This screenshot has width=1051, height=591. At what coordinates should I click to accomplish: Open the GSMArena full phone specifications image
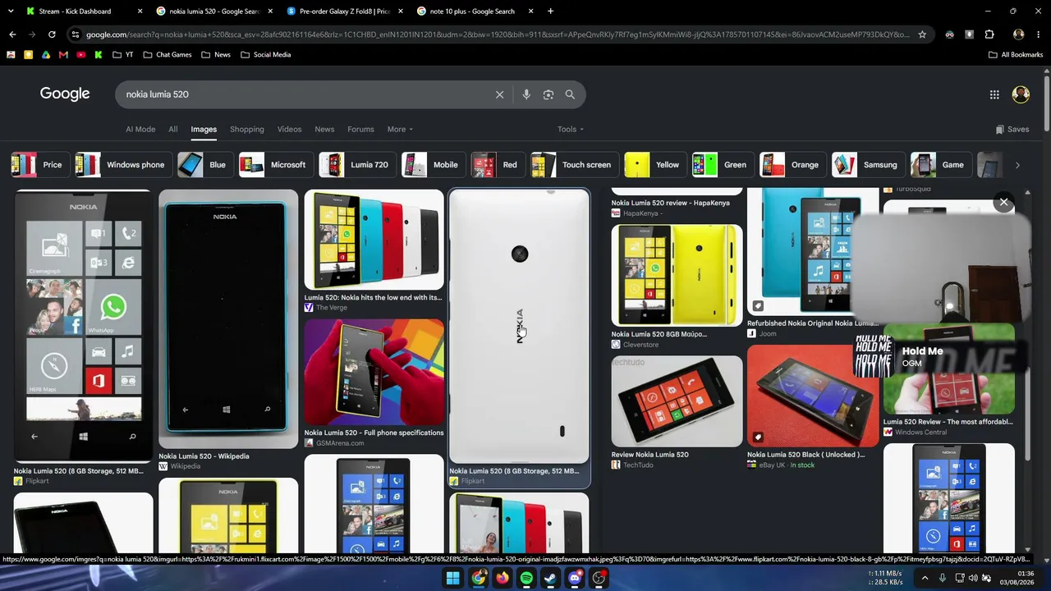tap(374, 373)
